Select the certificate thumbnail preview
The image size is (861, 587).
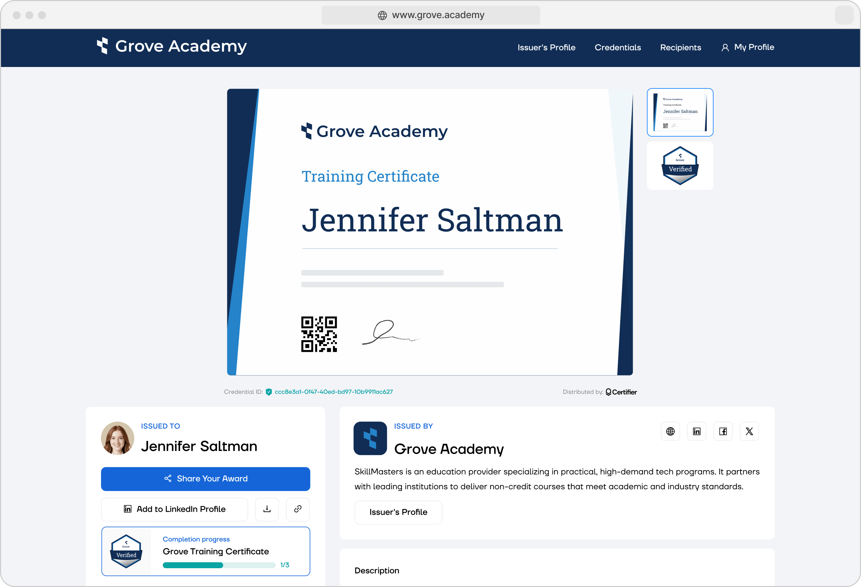(x=680, y=112)
